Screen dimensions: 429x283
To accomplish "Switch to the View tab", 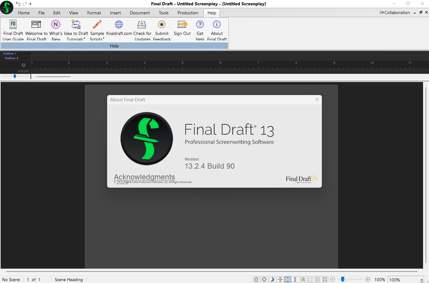I will tap(74, 13).
